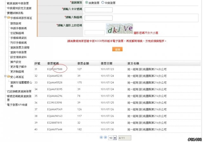The width and height of the screenshot is (203, 142).
Task: Open 實體試辦店點 in sidebar
Action: pyautogui.click(x=15, y=13)
